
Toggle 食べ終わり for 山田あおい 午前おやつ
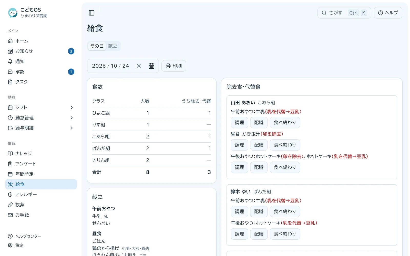[285, 123]
